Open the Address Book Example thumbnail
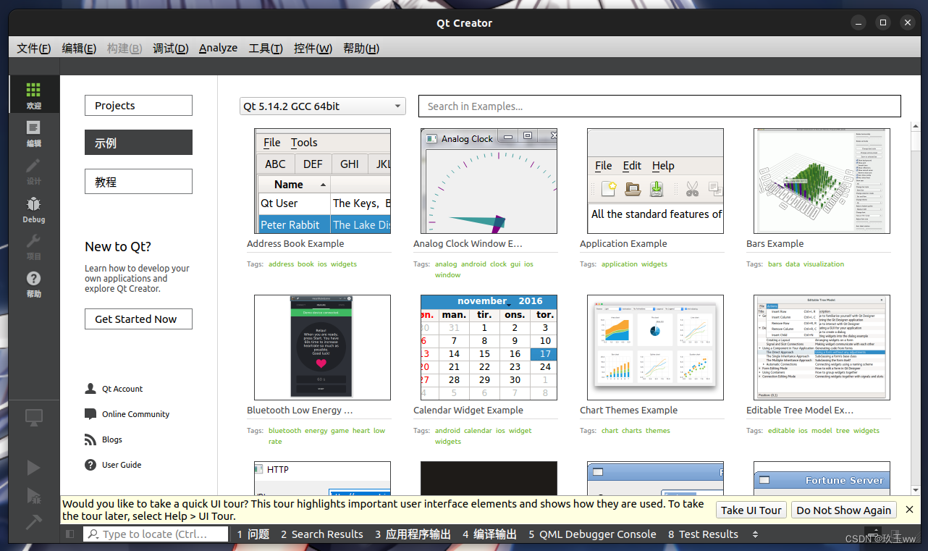This screenshot has width=928, height=551. pyautogui.click(x=322, y=181)
